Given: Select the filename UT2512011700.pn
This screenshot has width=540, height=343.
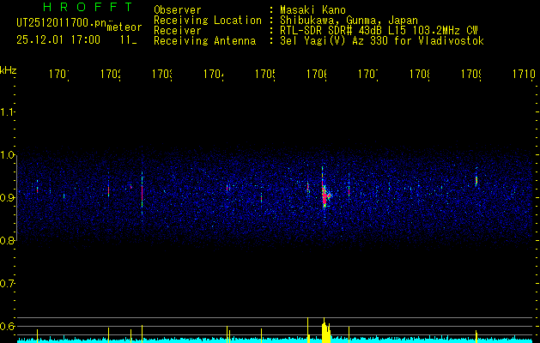Looking at the screenshot, I should tap(62, 23).
